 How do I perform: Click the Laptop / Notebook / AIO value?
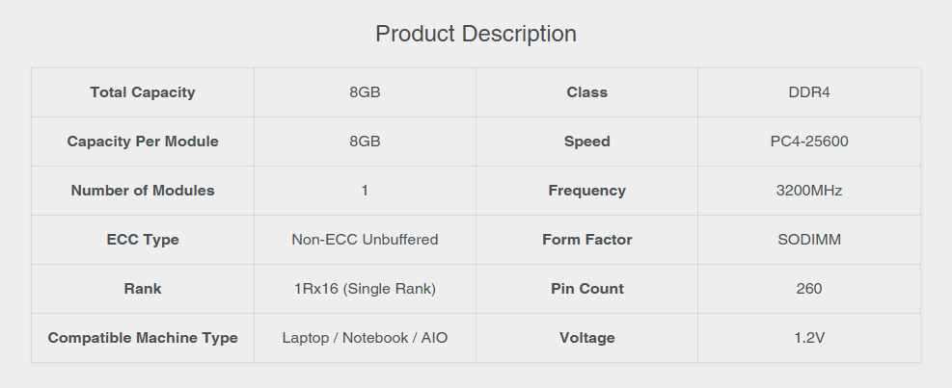pos(365,338)
